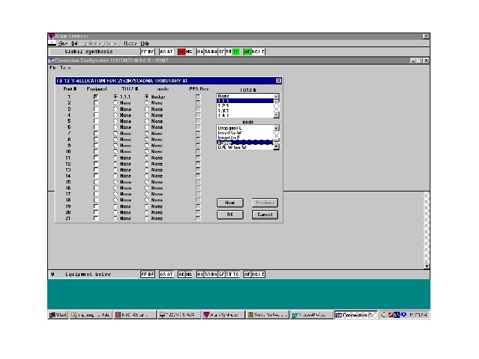Select 1.4.1 in the TU12 list
Screen dimensions: 479x359
[245, 116]
